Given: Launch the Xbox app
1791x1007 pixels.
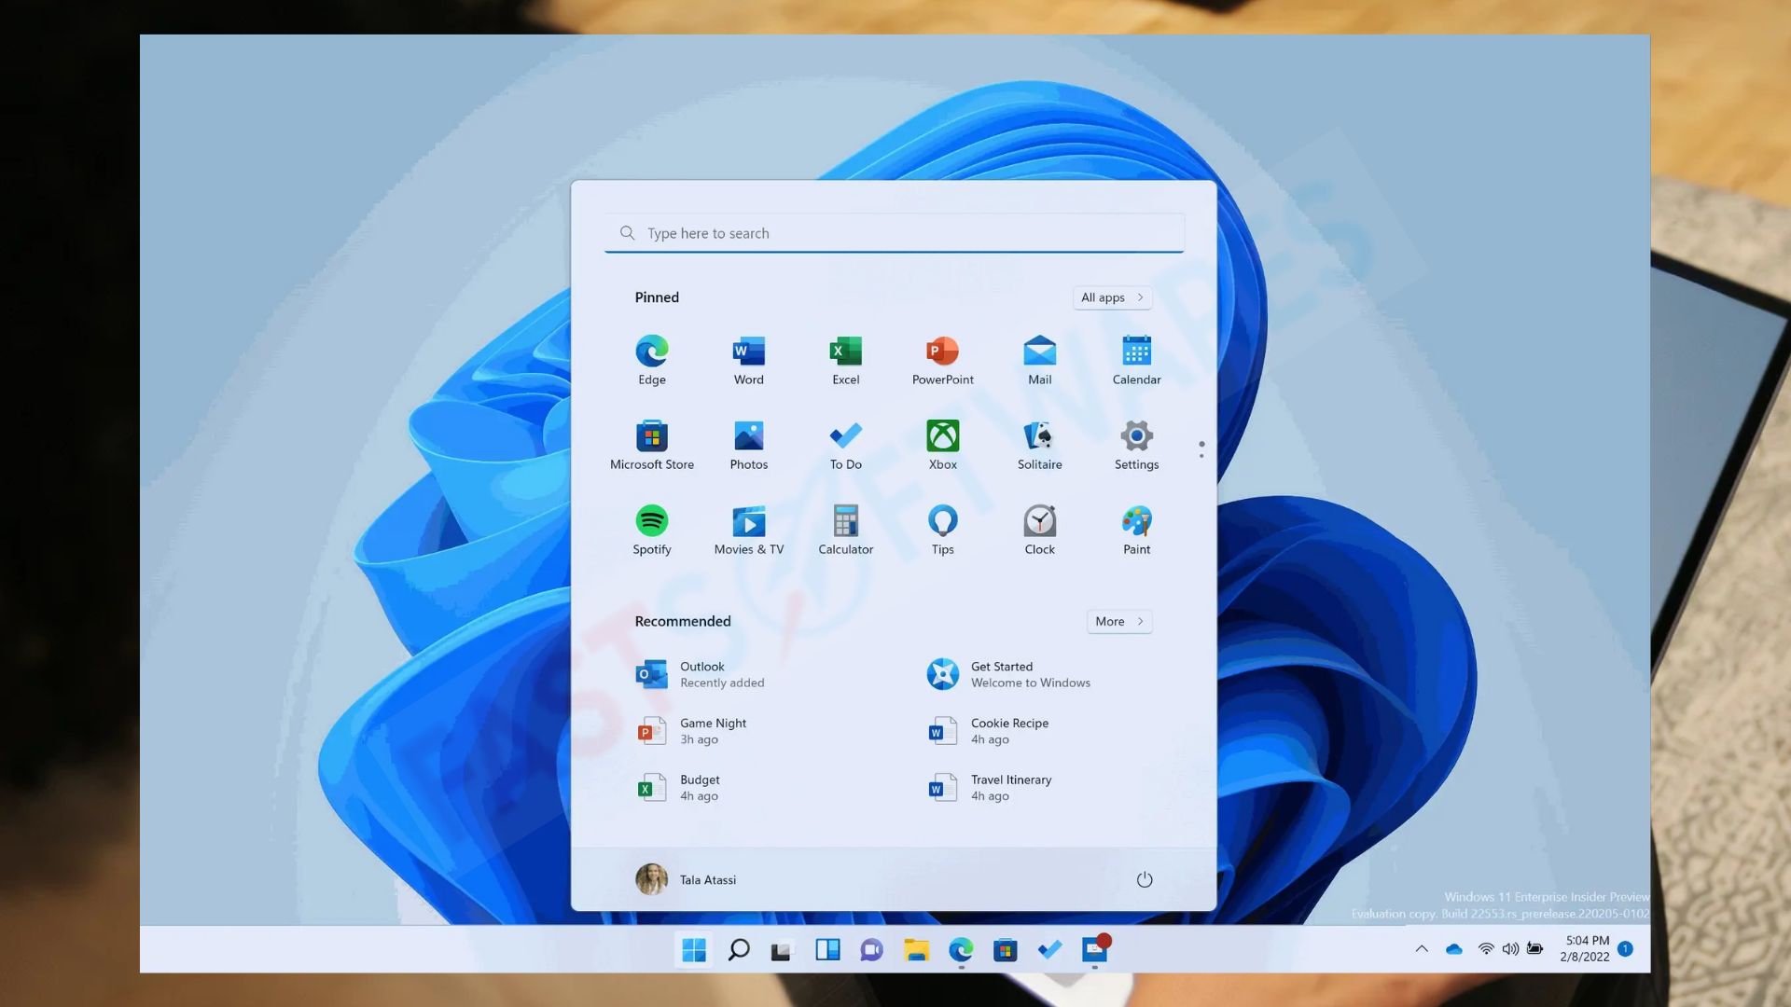Looking at the screenshot, I should click(943, 445).
